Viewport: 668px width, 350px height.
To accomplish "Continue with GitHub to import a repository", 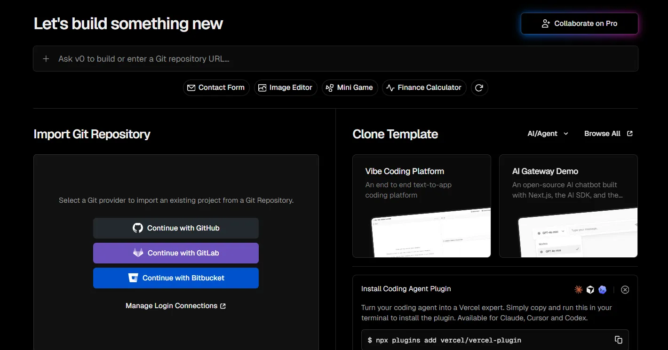I will point(176,228).
